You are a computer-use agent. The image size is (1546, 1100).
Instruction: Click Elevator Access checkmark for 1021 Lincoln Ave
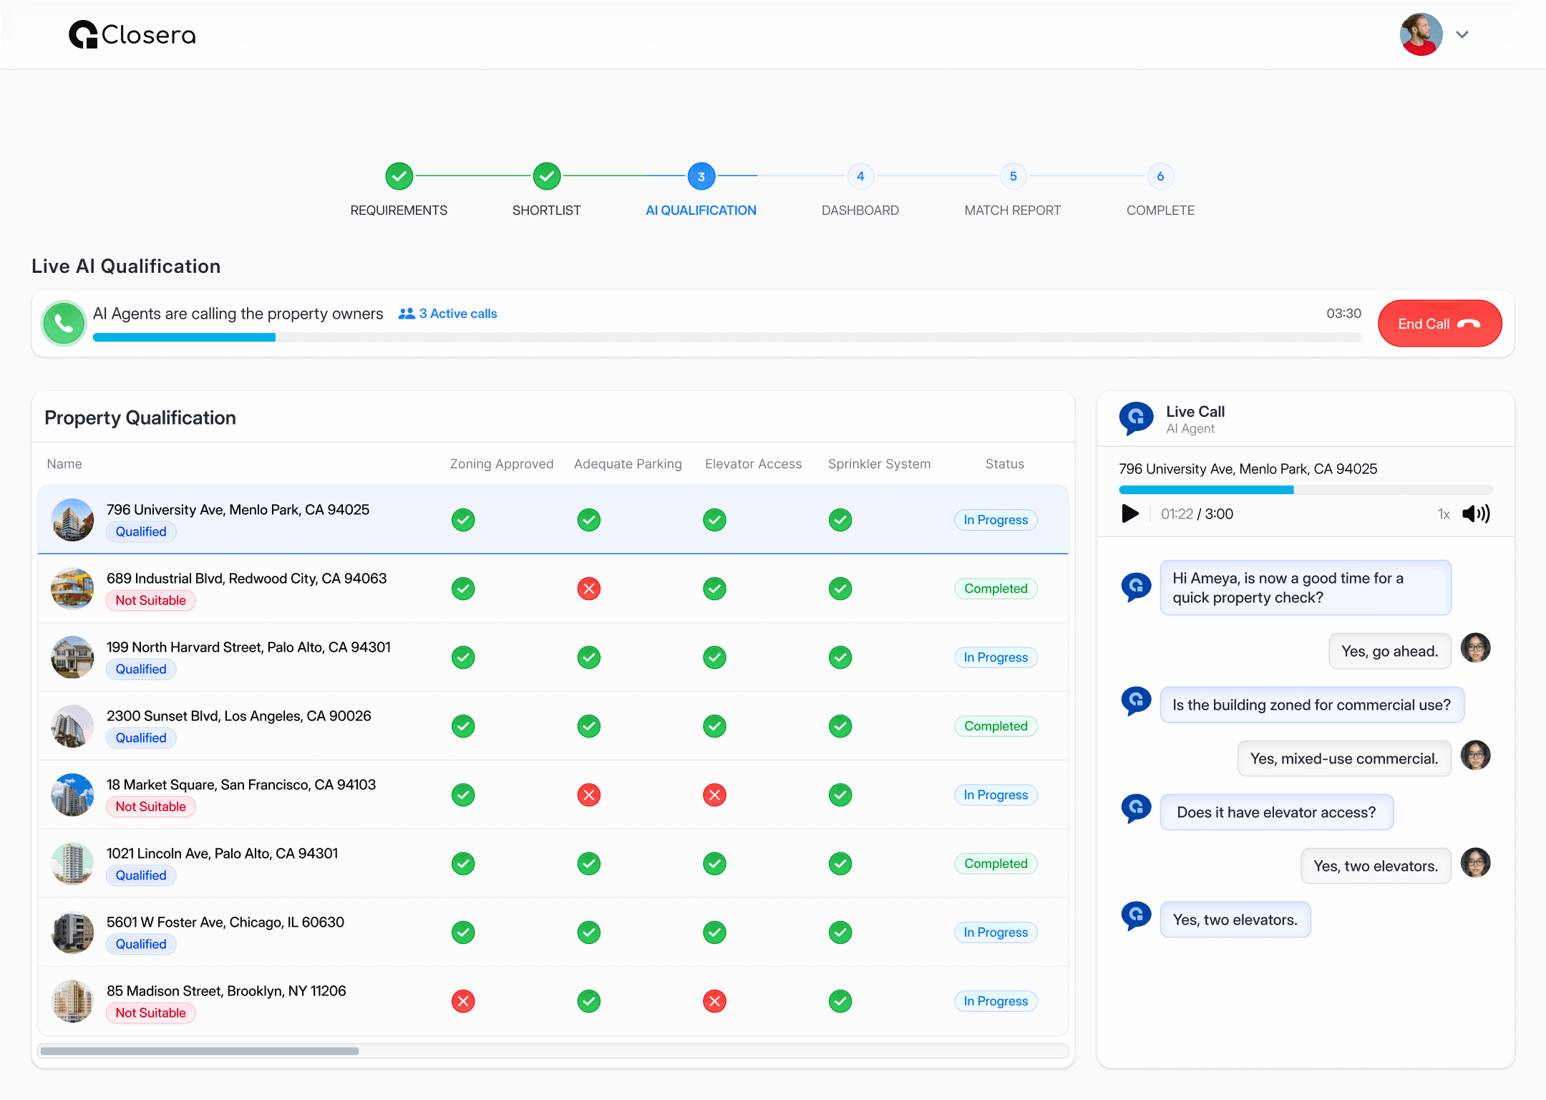coord(714,864)
